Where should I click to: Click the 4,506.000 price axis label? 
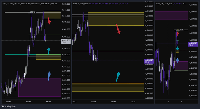tap(149, 35)
